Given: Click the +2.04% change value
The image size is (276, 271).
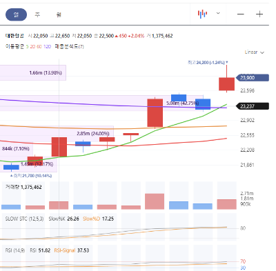Looking at the screenshot, I should coord(136,36).
